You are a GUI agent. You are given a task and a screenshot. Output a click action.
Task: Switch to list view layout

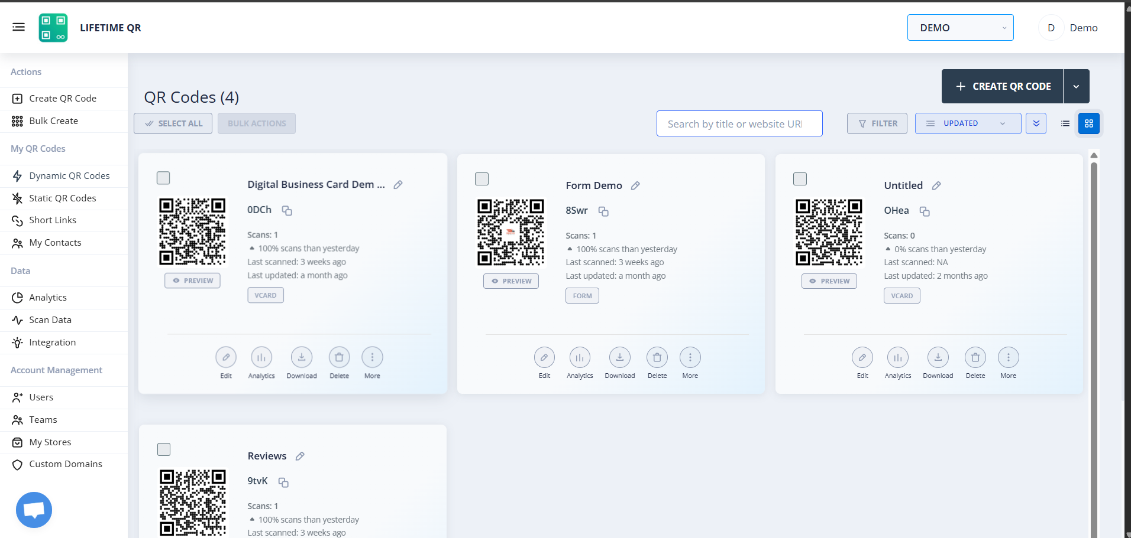coord(1065,123)
